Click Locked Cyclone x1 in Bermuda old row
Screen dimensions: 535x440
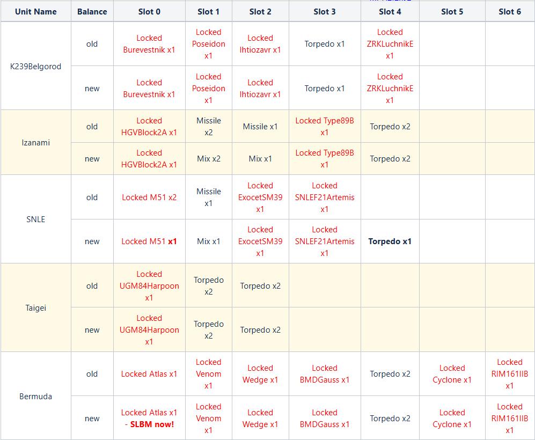point(452,374)
